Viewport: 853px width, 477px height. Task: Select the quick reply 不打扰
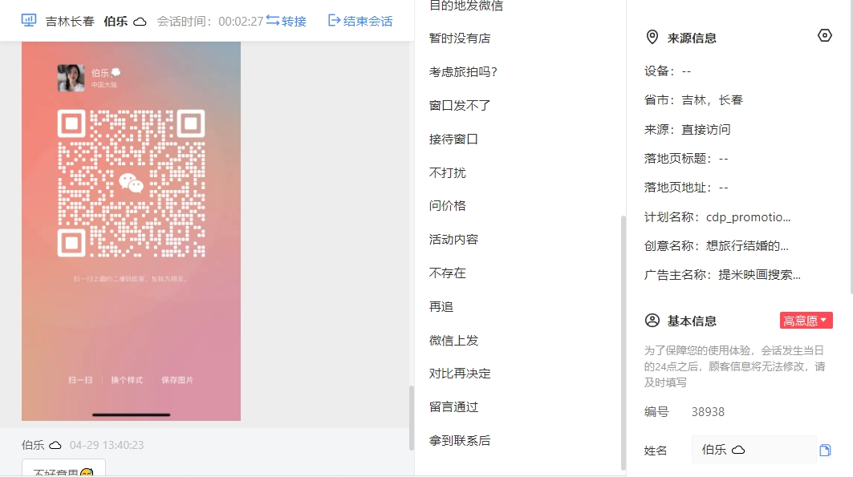pyautogui.click(x=447, y=173)
